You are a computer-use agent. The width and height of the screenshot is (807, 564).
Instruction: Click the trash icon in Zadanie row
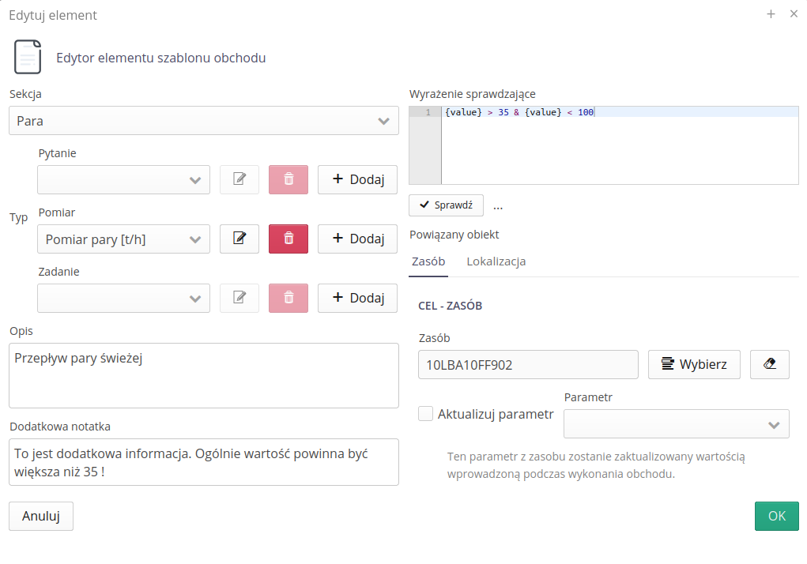[288, 298]
